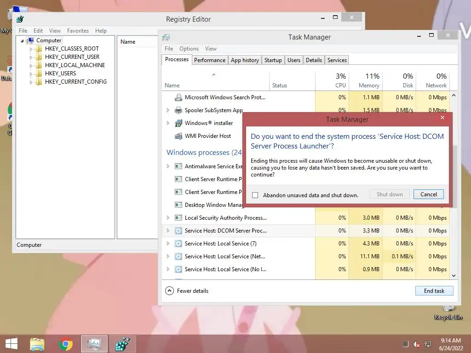Image resolution: width=471 pixels, height=353 pixels.
Task: Click the process list scroll down arrow
Action: 454,276
